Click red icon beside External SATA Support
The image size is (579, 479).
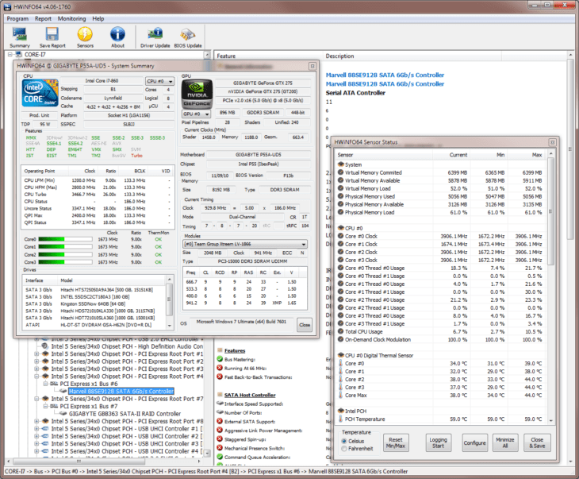click(x=220, y=421)
